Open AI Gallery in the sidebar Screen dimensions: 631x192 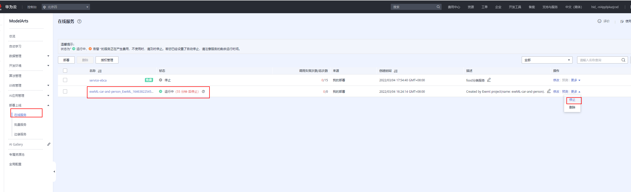click(x=16, y=144)
